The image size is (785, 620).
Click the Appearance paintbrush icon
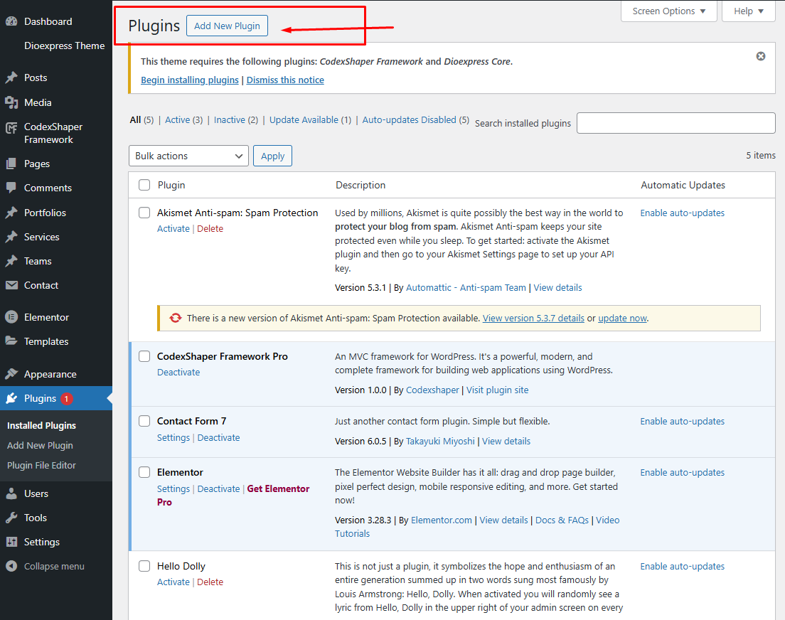click(x=11, y=374)
